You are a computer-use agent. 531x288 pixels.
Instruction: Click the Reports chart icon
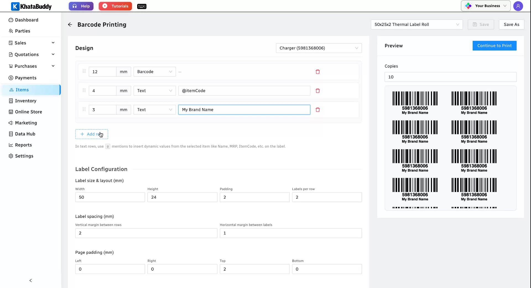(x=11, y=145)
